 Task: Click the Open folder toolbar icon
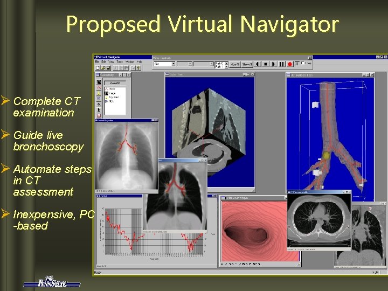click(x=103, y=67)
